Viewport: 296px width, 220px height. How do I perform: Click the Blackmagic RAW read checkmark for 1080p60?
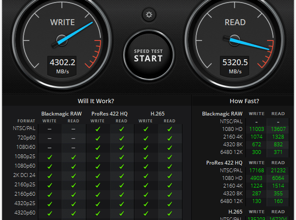pyautogui.click(x=74, y=167)
